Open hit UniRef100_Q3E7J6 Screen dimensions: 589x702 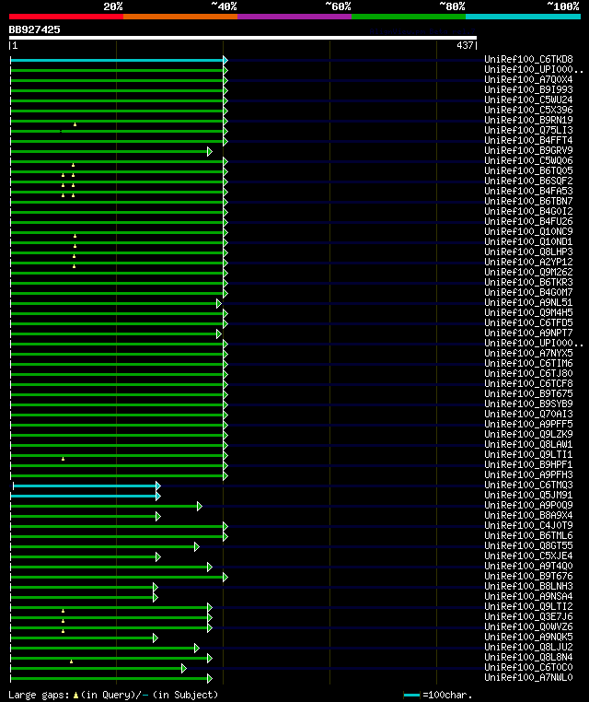528,617
